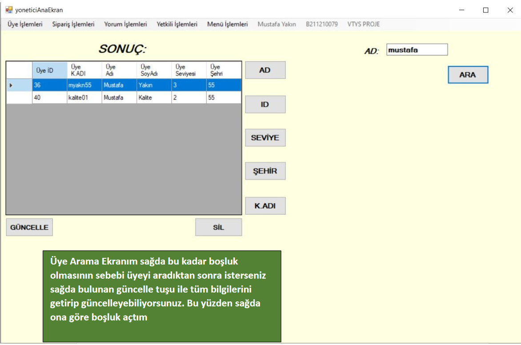
Task: Open the Sipariş İşlemleri menu
Action: (73, 24)
